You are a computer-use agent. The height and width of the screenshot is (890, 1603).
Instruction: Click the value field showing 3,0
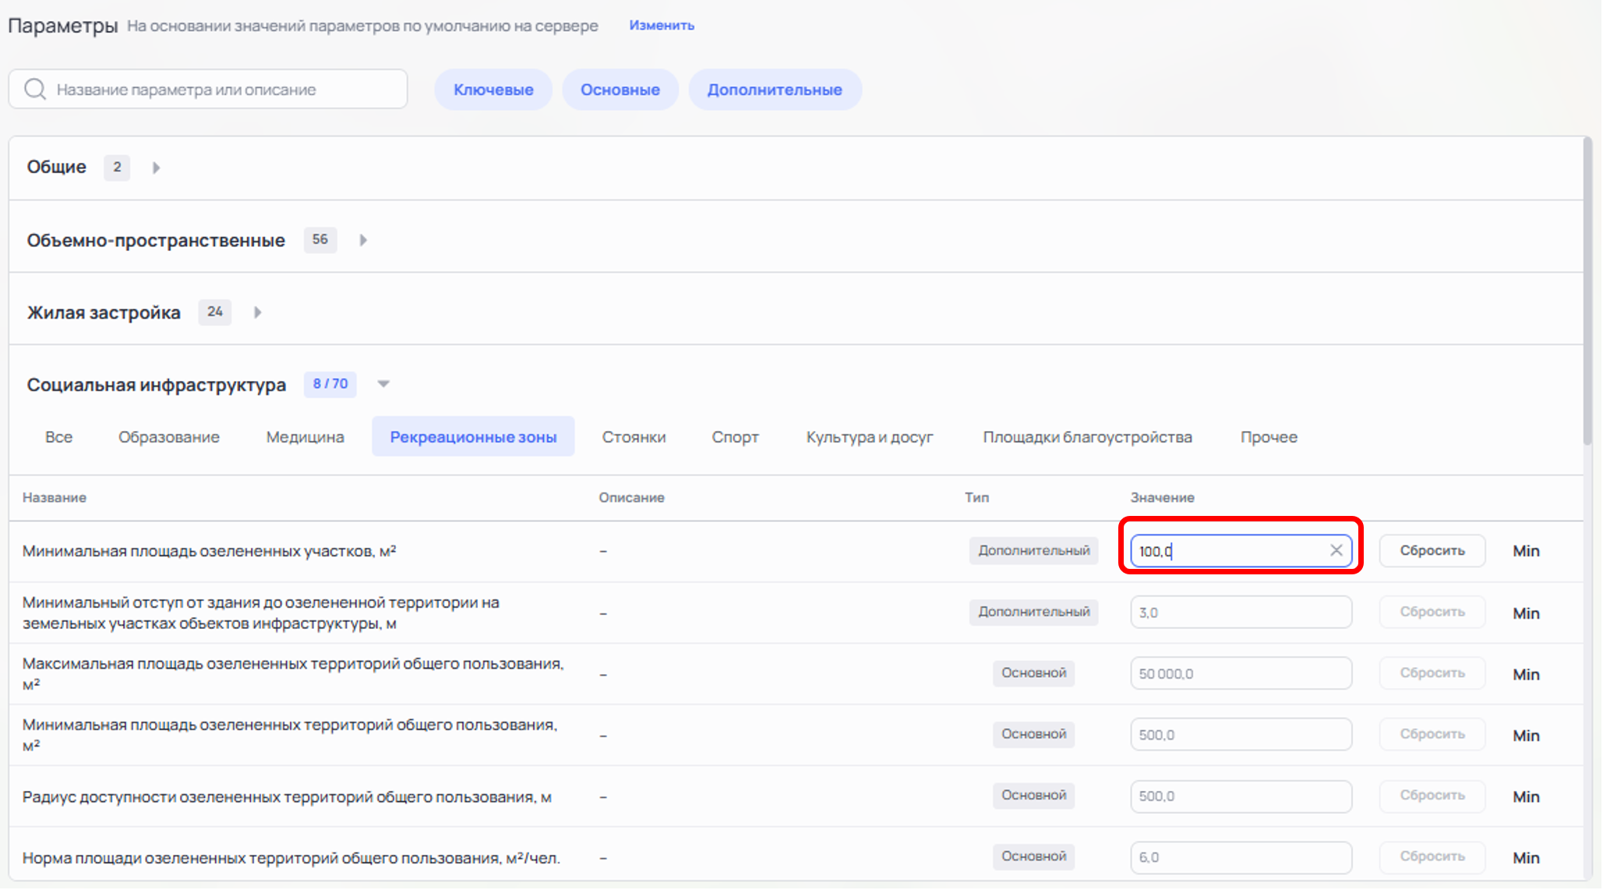[1240, 613]
